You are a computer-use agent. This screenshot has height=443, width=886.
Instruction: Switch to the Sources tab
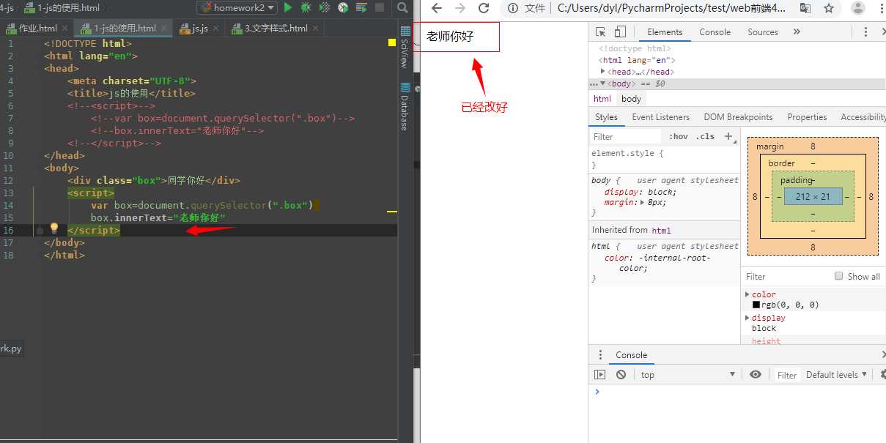tap(763, 31)
